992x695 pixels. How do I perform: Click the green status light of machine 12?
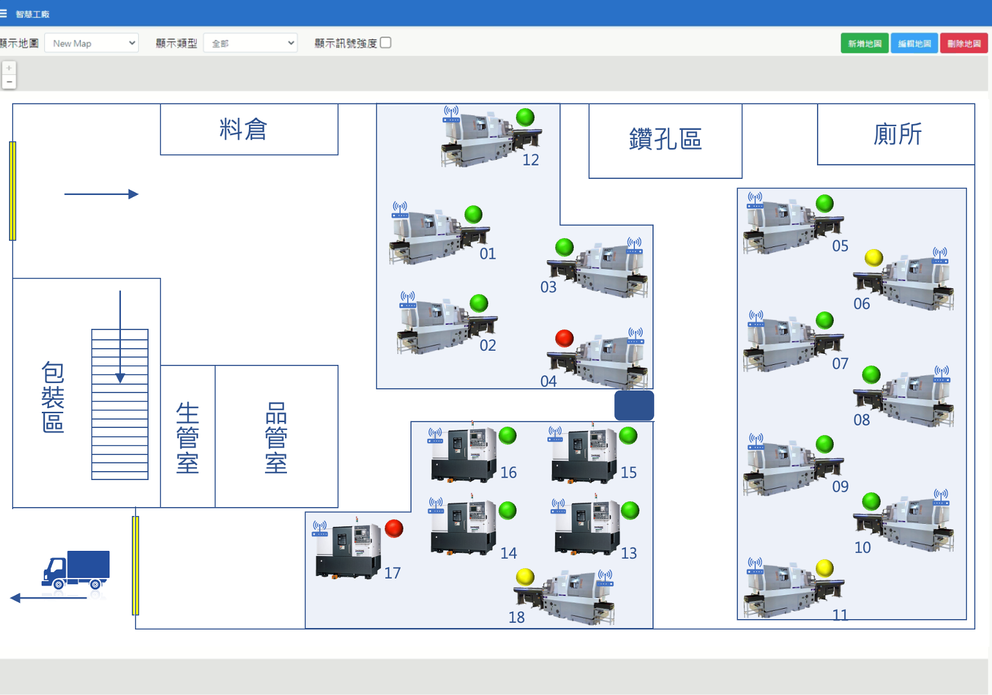[525, 117]
